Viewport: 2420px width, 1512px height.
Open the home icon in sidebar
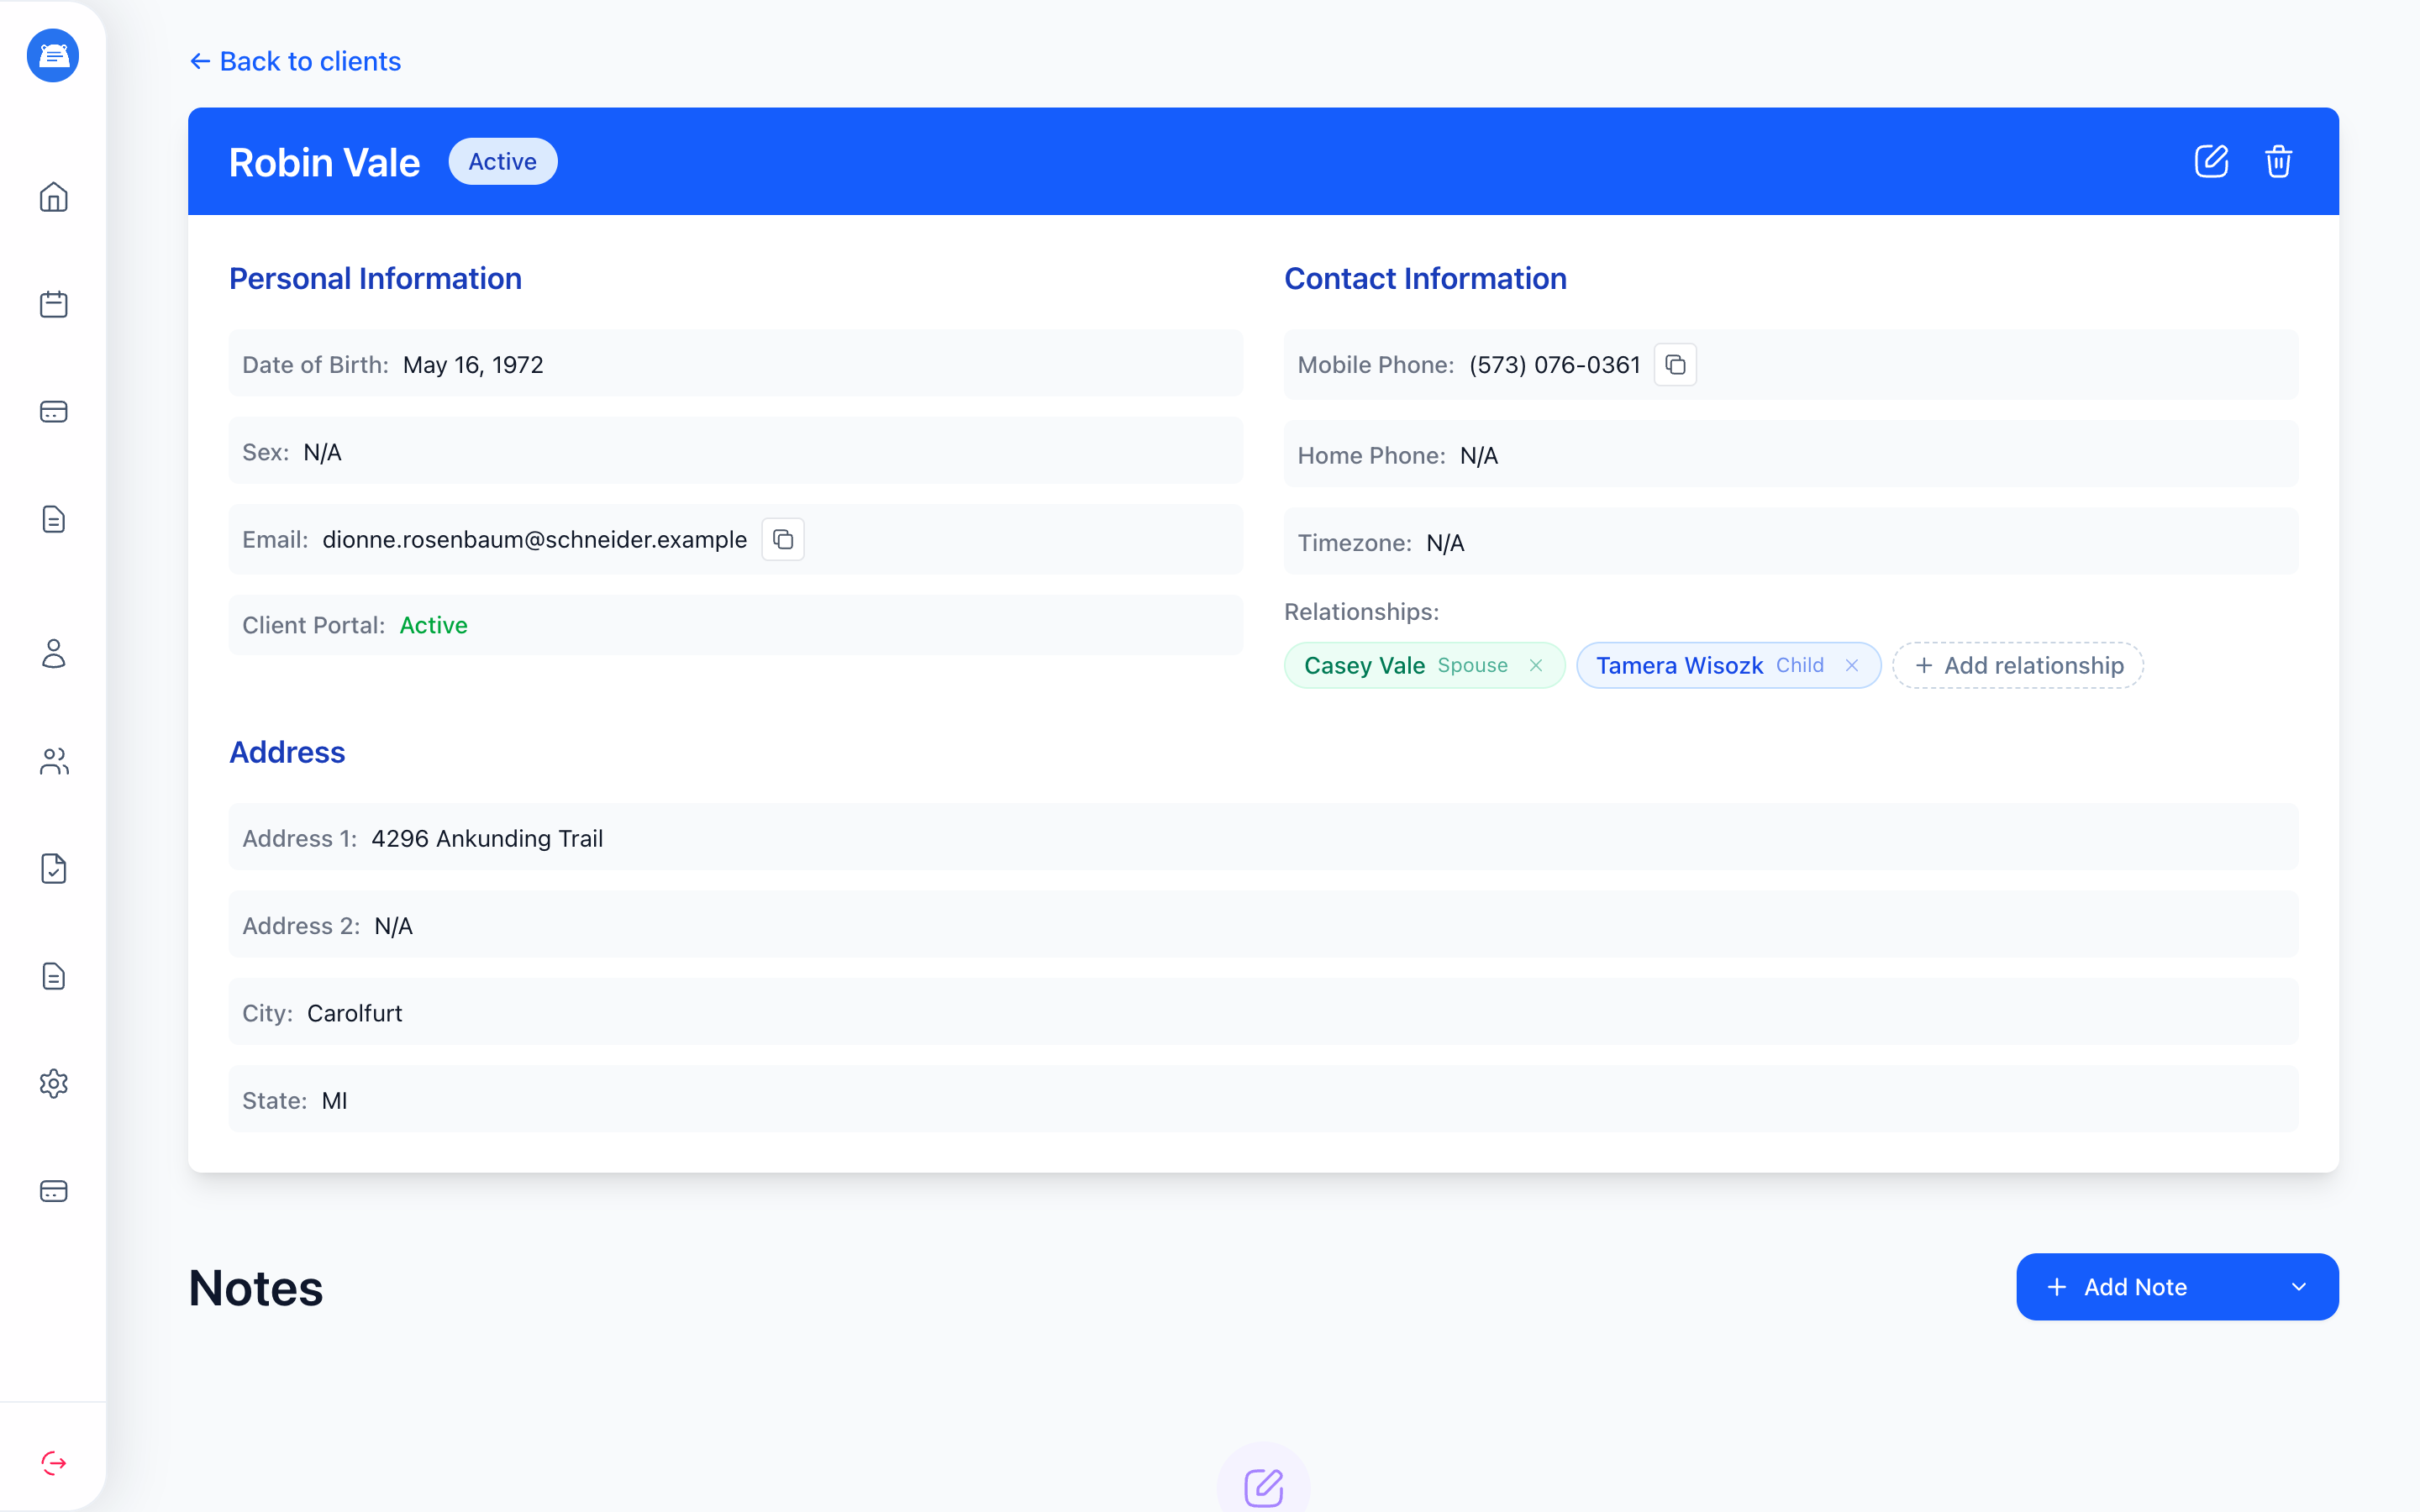[53, 197]
